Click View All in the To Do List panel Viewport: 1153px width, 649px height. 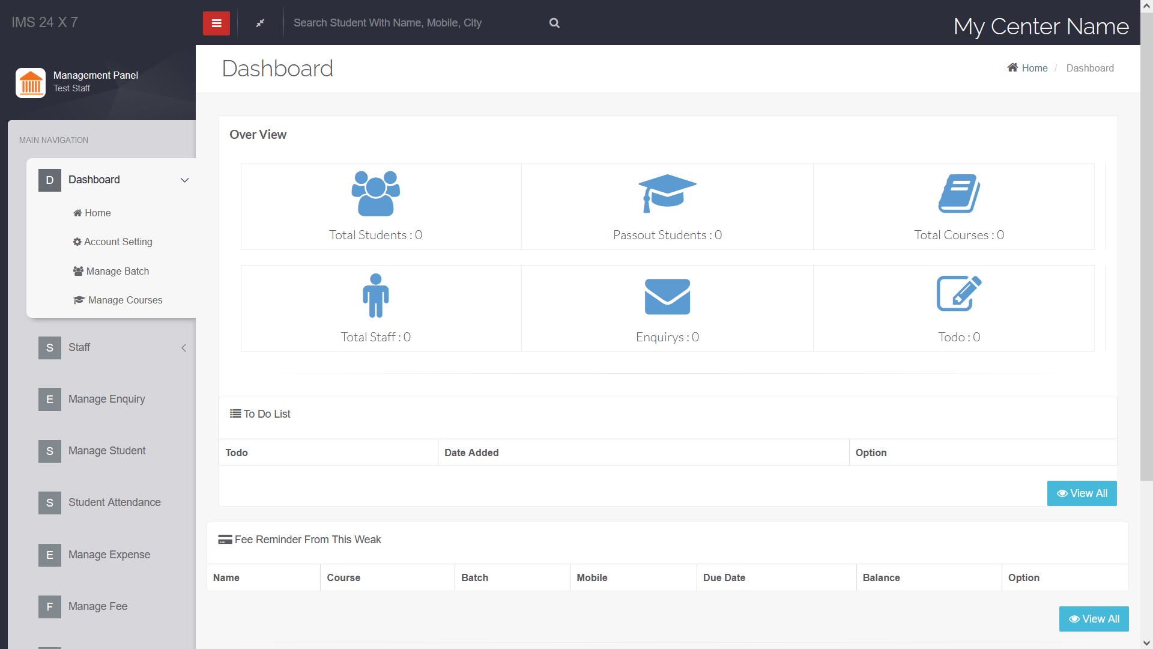1082,493
